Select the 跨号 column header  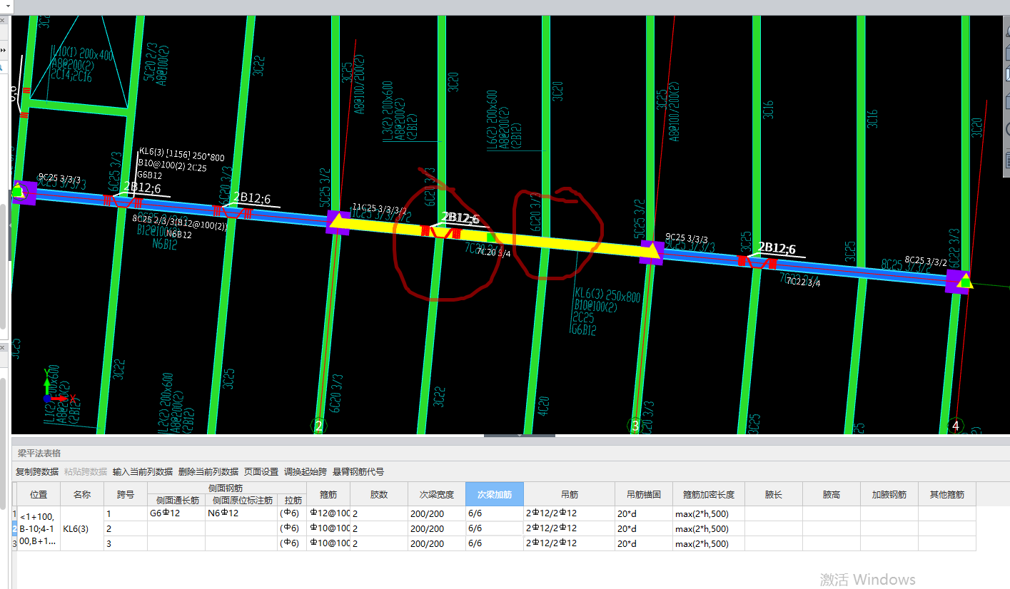[126, 494]
